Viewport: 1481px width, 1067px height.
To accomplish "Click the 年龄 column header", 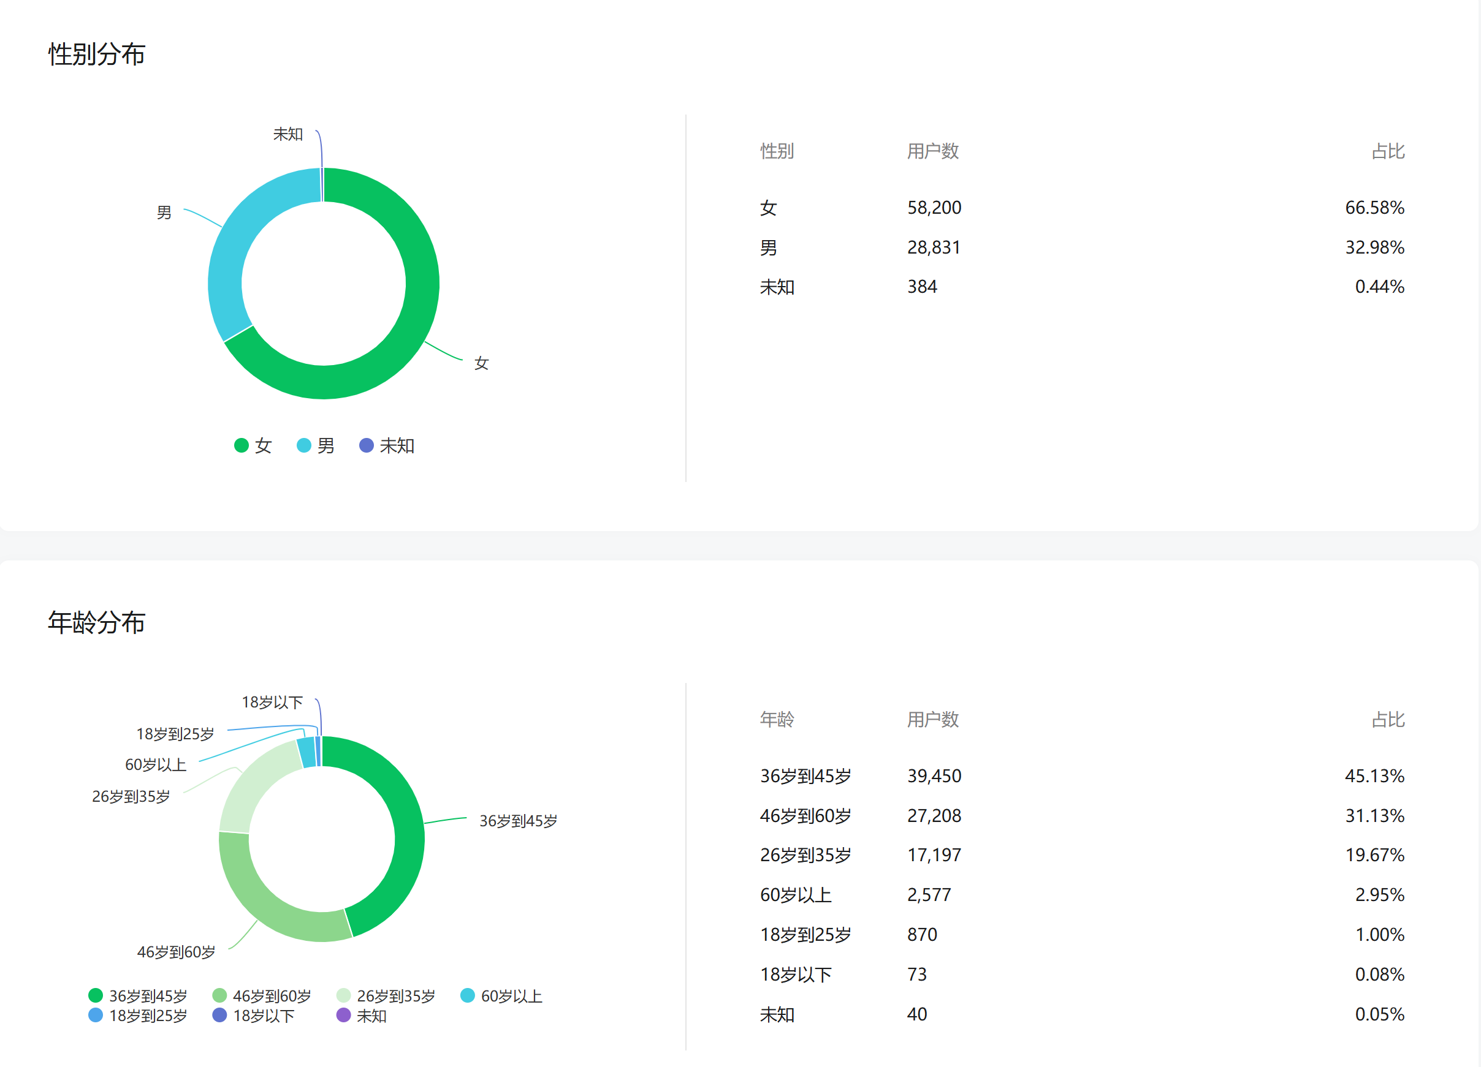I will click(777, 720).
